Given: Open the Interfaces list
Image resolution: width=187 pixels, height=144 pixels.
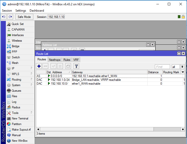Looking at the screenshot, I should click(x=20, y=35).
